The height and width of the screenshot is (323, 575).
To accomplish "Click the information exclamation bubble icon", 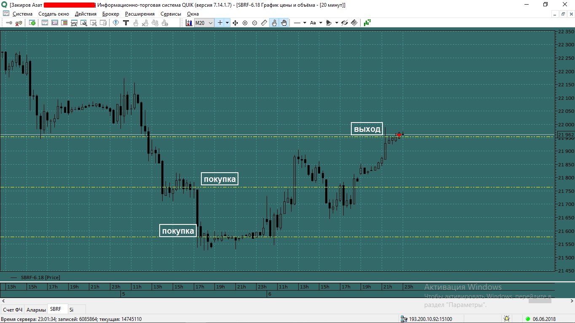I will point(116,23).
